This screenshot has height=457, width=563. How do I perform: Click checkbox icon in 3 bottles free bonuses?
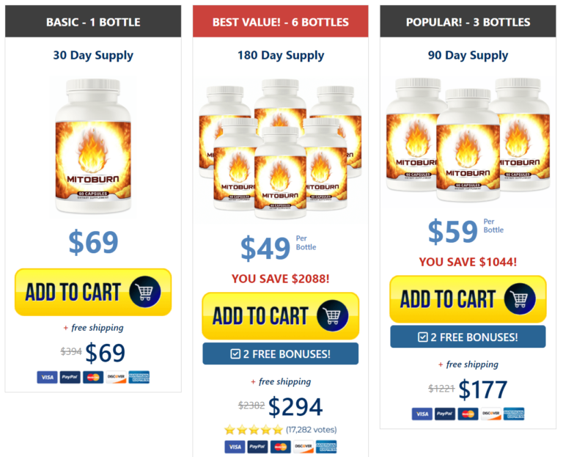423,337
